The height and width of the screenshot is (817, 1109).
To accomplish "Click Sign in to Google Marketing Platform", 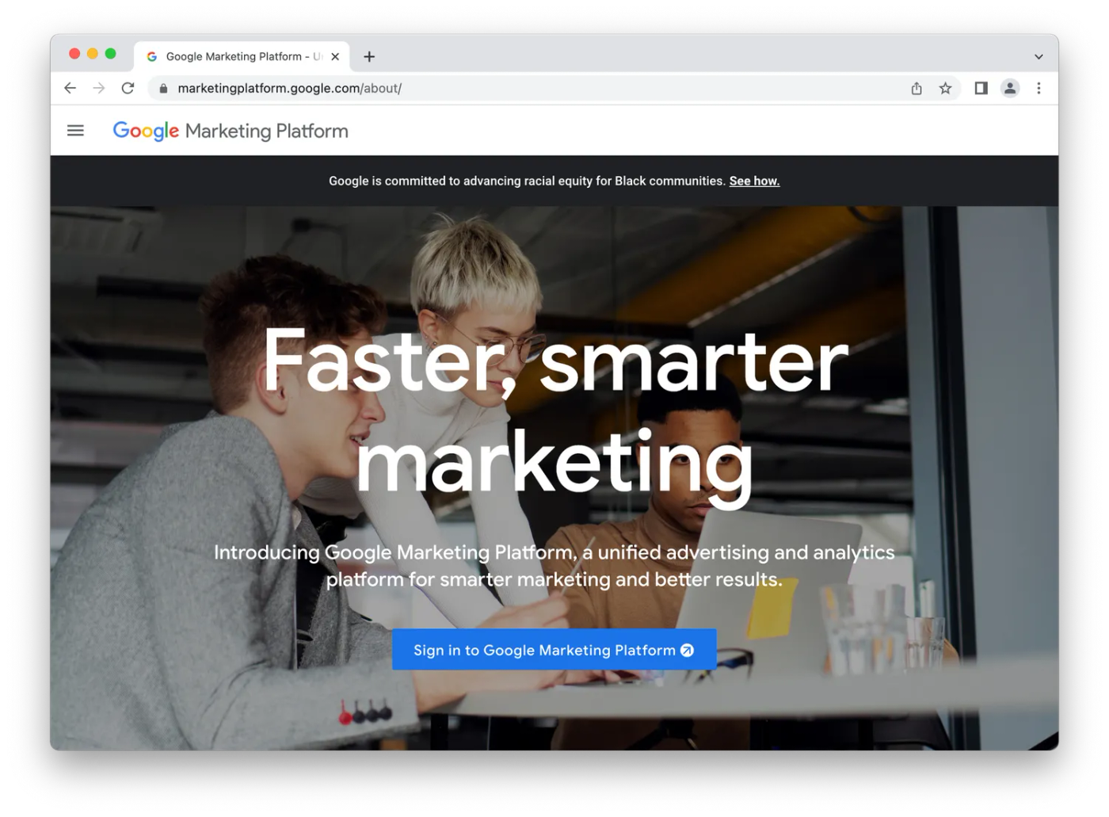I will coord(554,650).
